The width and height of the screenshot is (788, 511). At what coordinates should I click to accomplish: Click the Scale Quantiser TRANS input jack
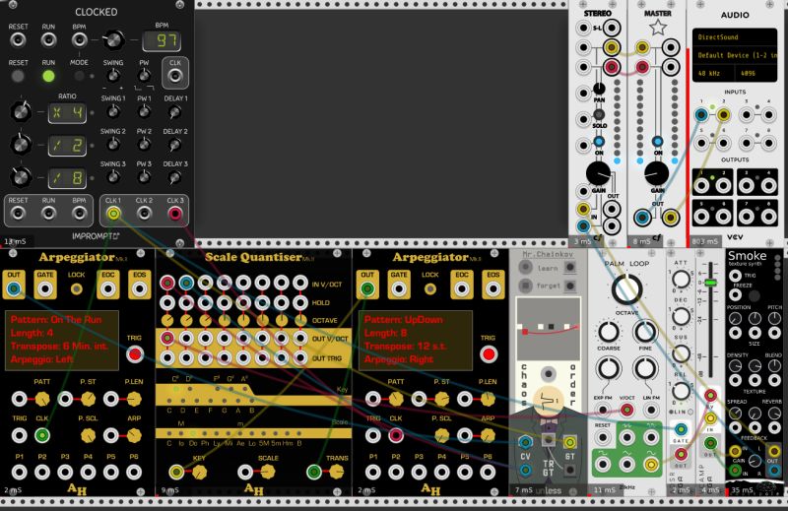(314, 472)
